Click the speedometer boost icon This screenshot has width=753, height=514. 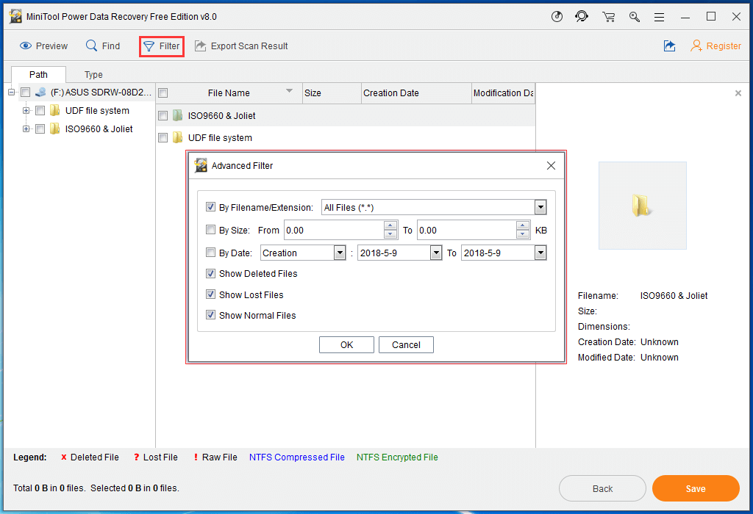(x=557, y=16)
